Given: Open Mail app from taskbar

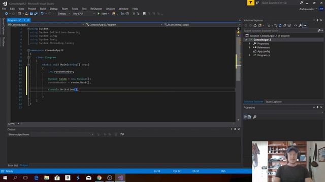Looking at the screenshot, I should point(89,177).
